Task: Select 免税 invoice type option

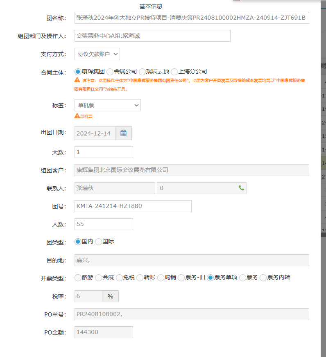Action: tap(119, 278)
